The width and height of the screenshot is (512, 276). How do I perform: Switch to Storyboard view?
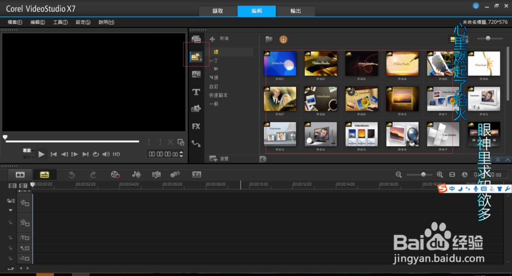20,175
